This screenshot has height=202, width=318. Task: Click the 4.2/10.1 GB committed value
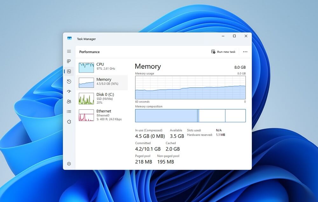pyautogui.click(x=148, y=149)
